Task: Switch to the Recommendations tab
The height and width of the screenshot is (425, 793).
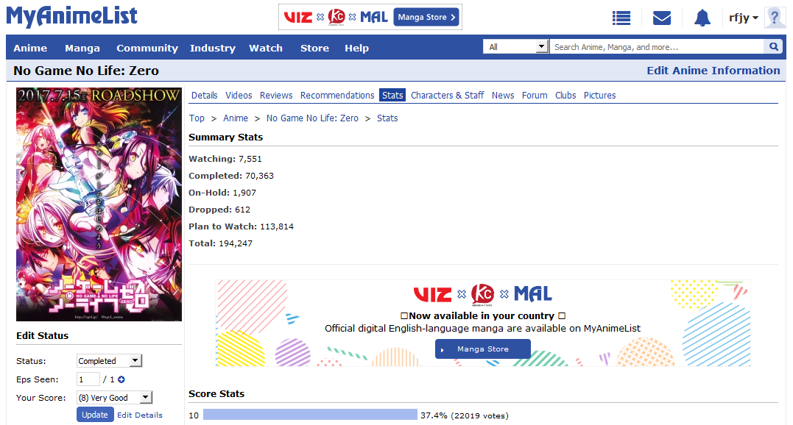Action: coord(337,96)
